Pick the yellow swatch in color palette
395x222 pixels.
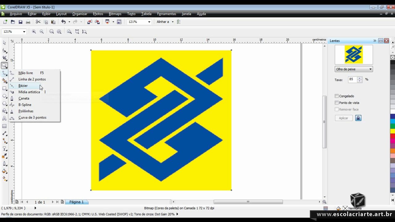coord(393,131)
